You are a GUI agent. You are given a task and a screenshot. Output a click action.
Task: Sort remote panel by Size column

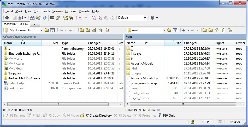173,43
